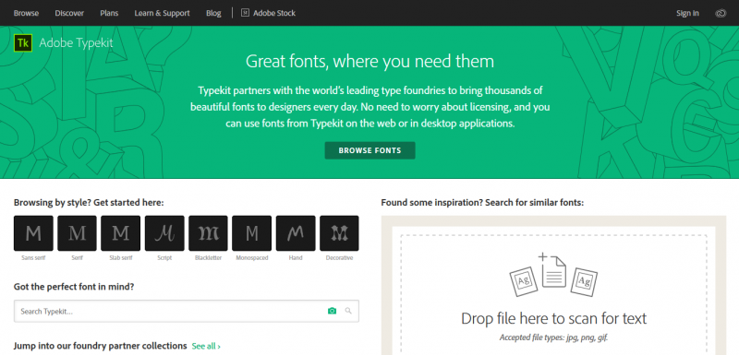Image resolution: width=739 pixels, height=355 pixels.
Task: Choose the Monospaced style tile
Action: pos(252,233)
